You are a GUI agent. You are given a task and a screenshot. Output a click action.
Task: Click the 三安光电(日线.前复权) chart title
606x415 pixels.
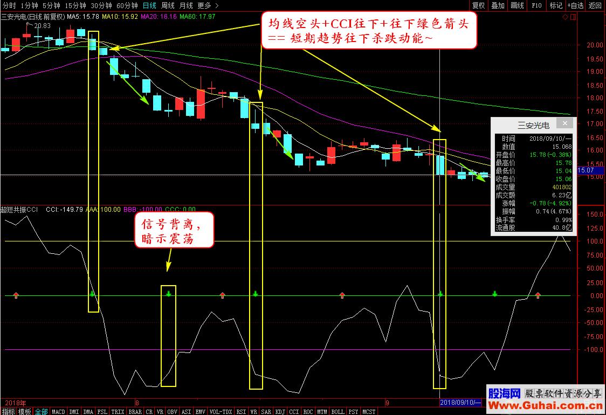(x=33, y=17)
